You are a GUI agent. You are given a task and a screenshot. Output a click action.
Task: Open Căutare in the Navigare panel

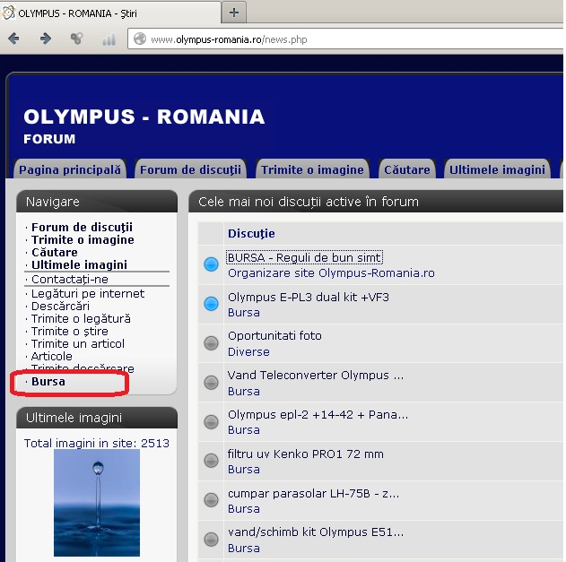(x=55, y=252)
